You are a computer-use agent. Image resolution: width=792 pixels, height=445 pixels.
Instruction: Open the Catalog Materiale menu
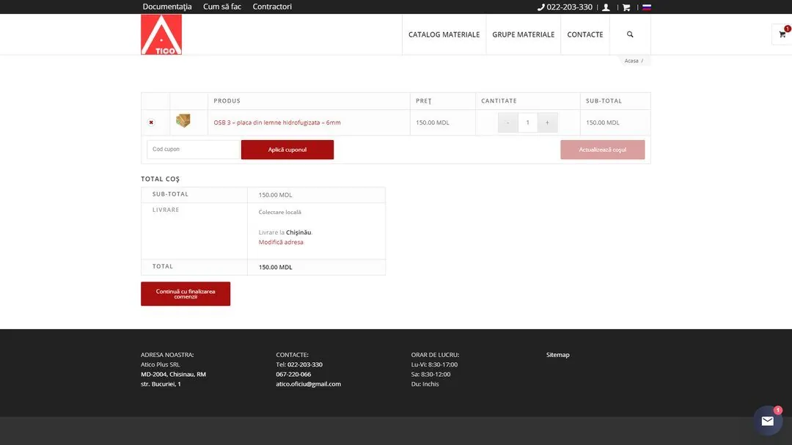click(444, 34)
